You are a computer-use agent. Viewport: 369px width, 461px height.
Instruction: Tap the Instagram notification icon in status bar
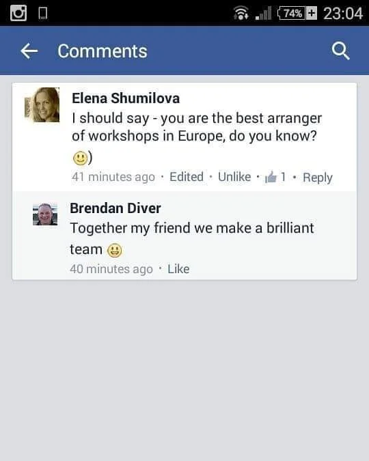pyautogui.click(x=18, y=13)
